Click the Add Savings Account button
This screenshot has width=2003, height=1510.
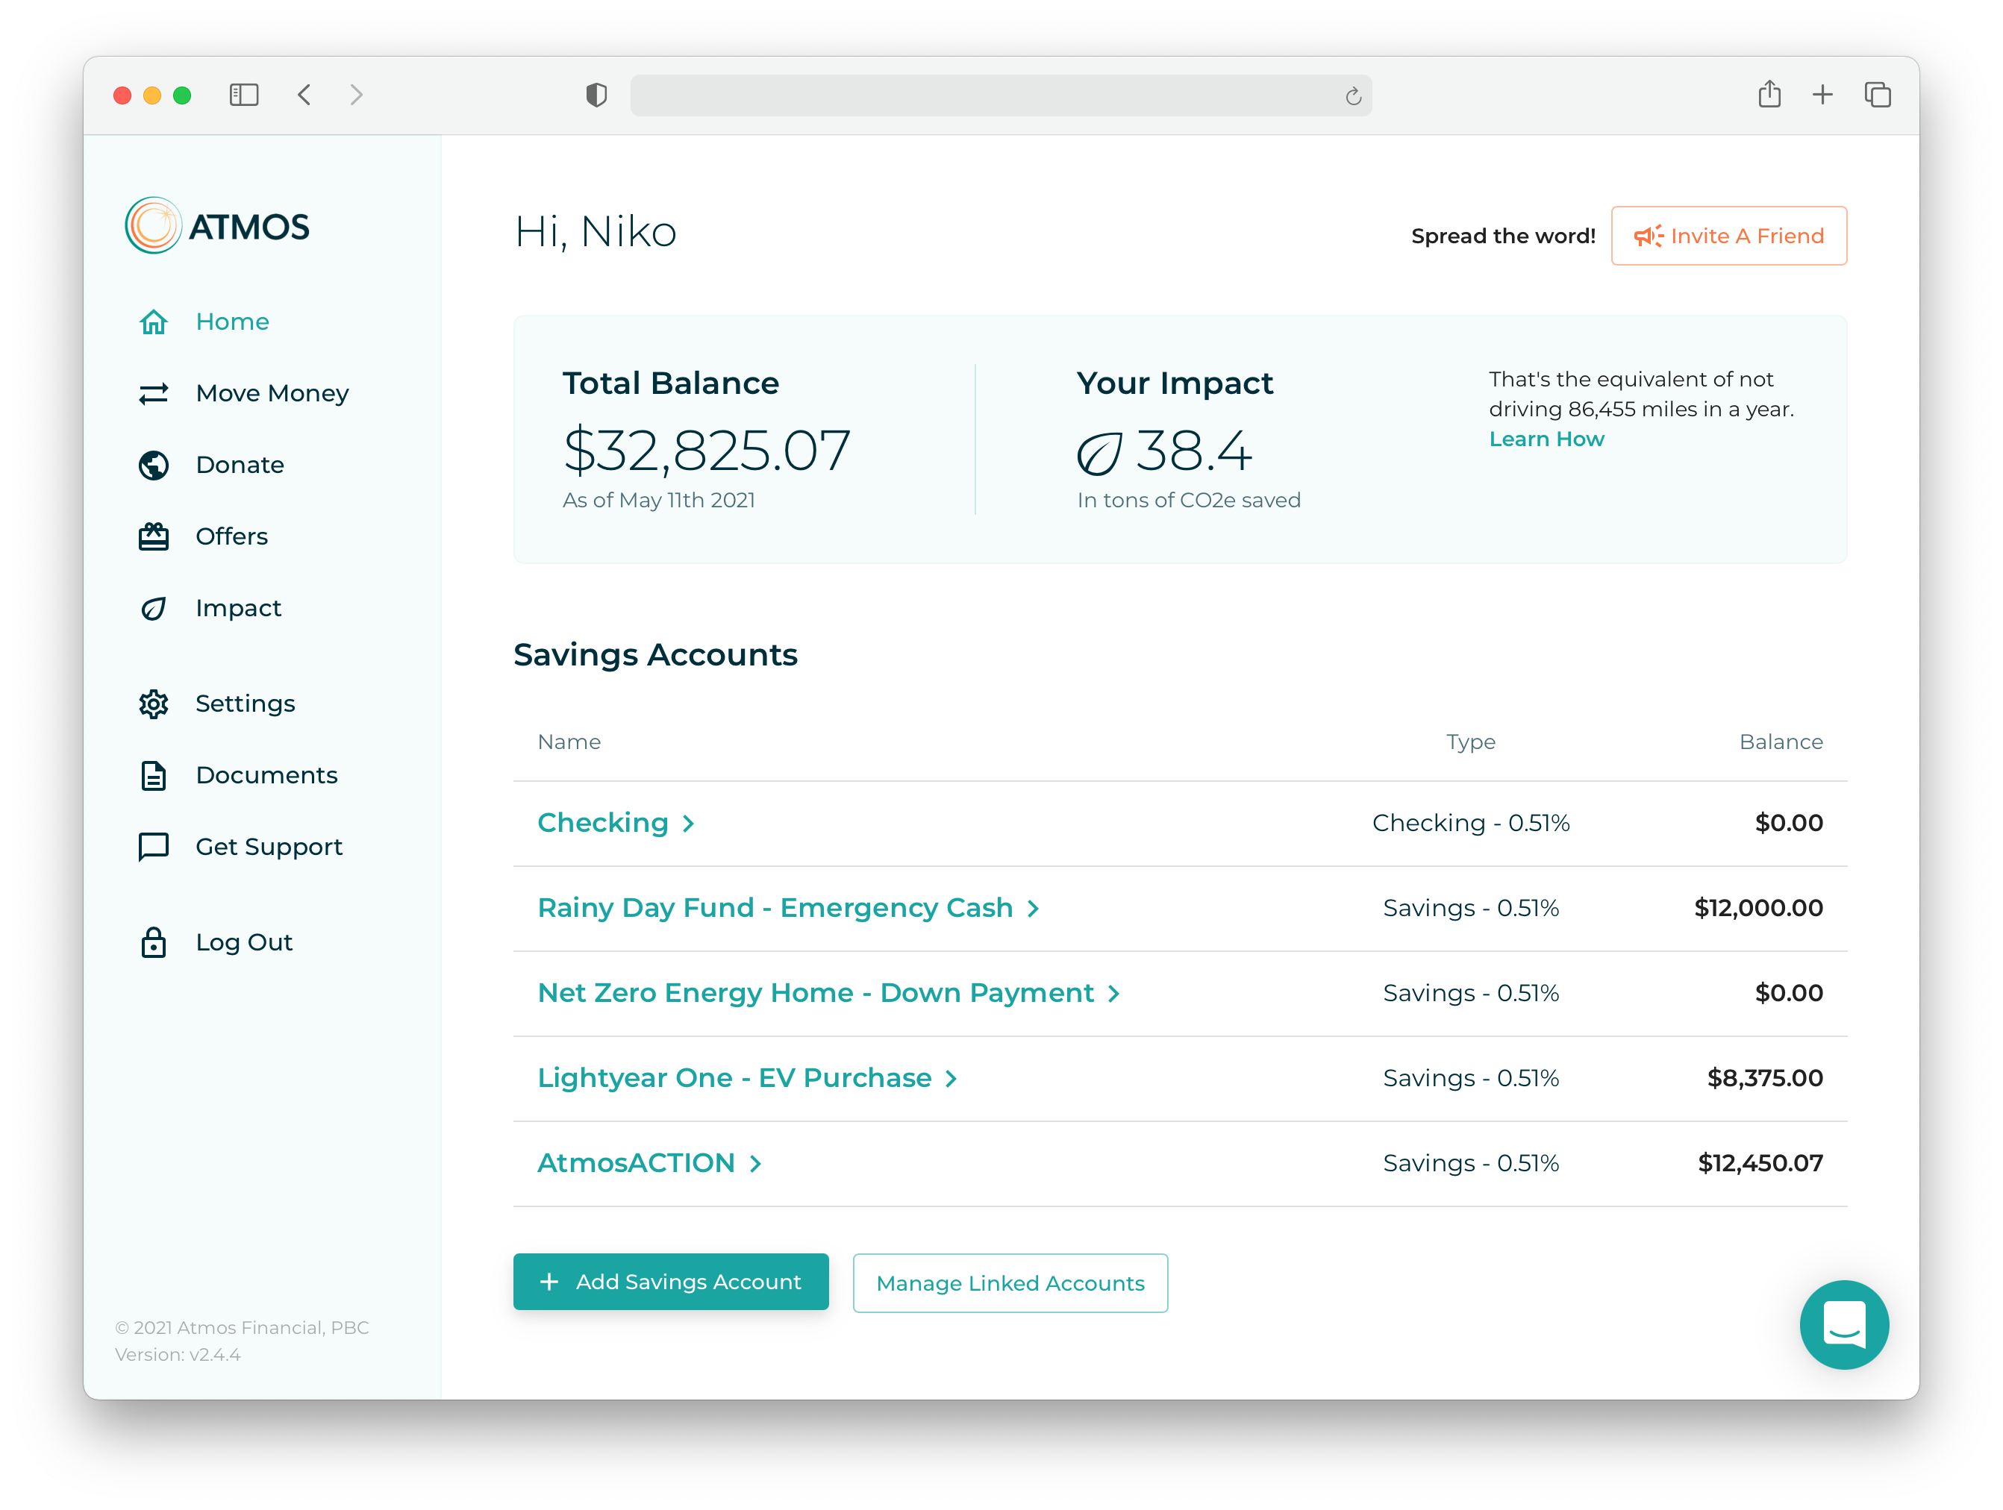point(670,1282)
